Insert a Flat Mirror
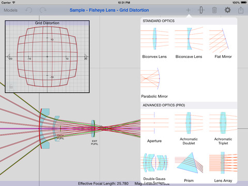 [x=223, y=43]
